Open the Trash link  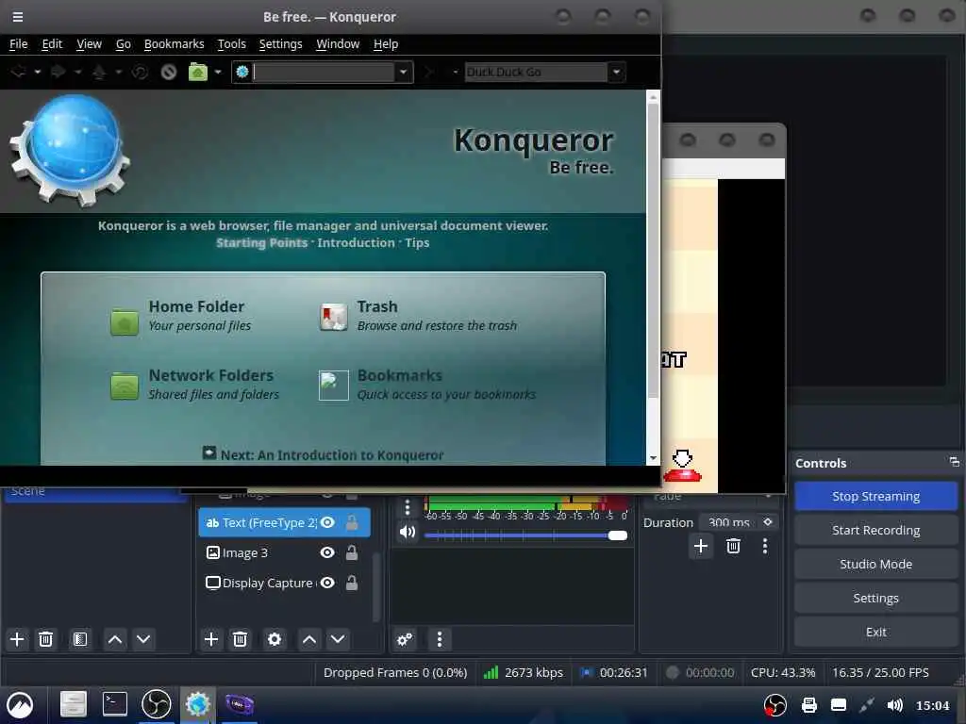pyautogui.click(x=377, y=306)
